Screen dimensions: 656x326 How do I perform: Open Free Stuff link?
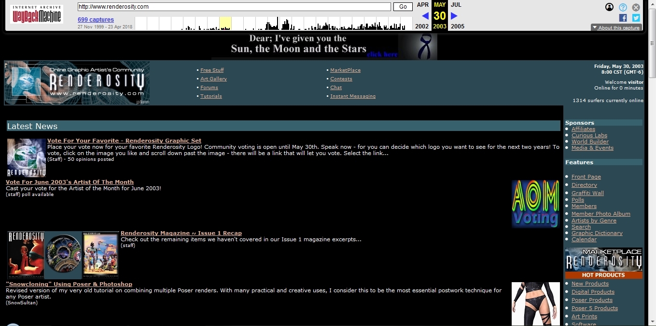(212, 70)
